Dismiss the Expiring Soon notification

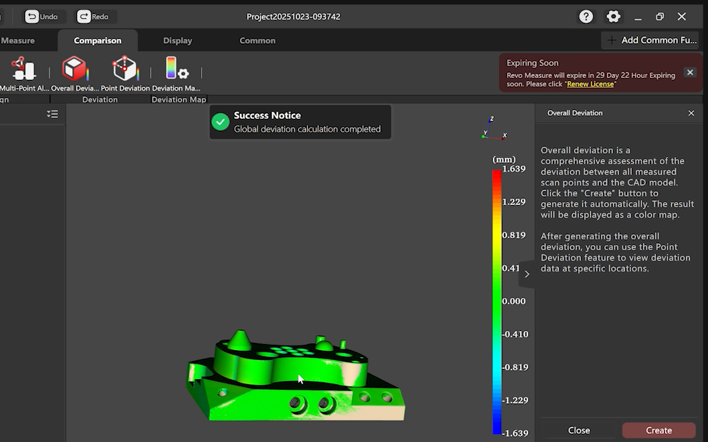point(690,73)
